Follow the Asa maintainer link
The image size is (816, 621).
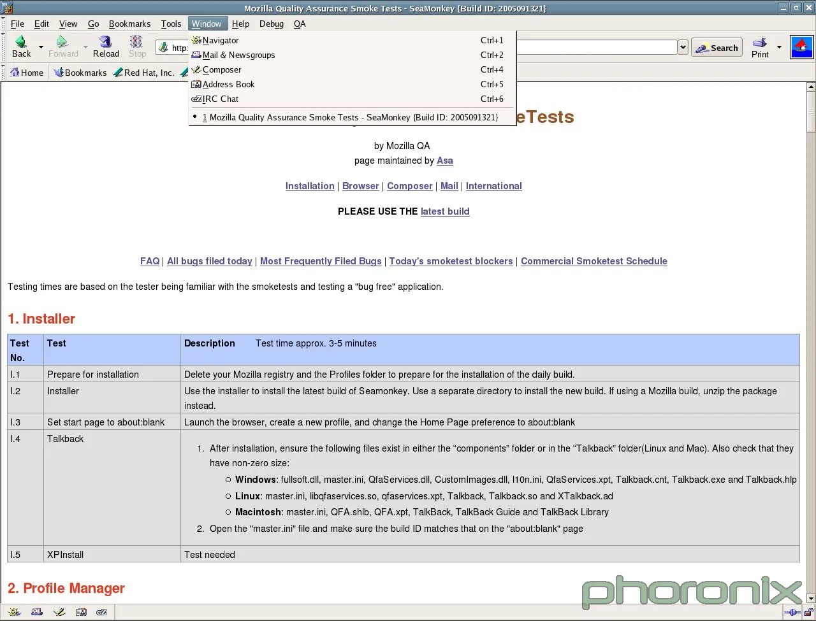click(x=445, y=161)
